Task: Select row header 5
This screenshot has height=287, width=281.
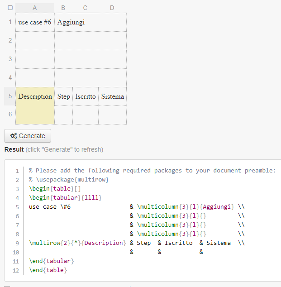Action: [10, 96]
